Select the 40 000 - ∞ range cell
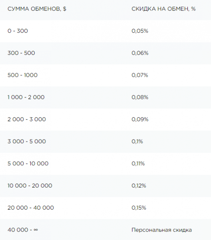 [23, 230]
